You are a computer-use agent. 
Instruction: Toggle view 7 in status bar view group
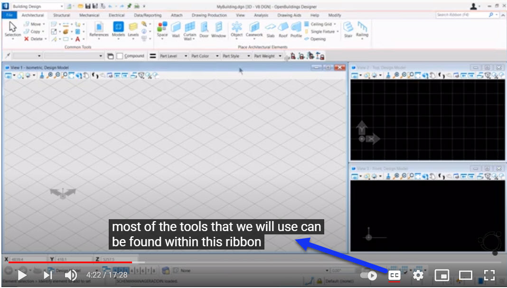[x=148, y=270]
